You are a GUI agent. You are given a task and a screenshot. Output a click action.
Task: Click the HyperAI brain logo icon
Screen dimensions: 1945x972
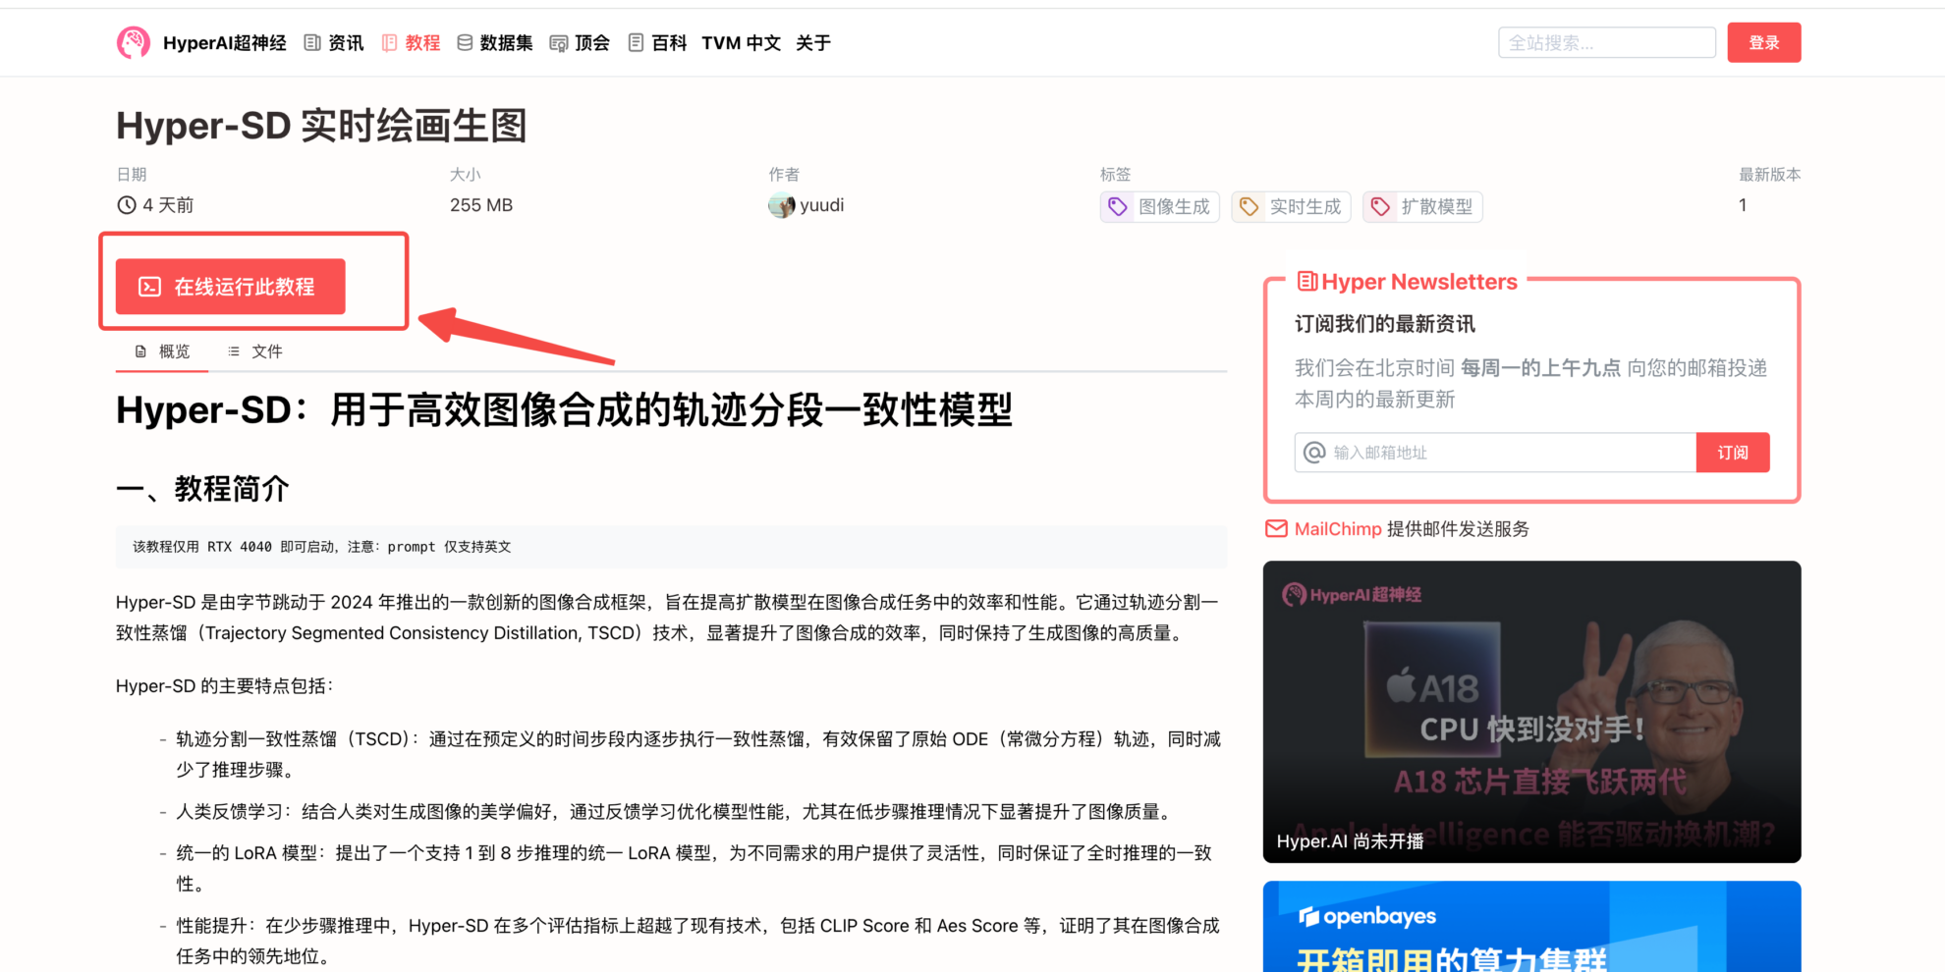pyautogui.click(x=134, y=42)
